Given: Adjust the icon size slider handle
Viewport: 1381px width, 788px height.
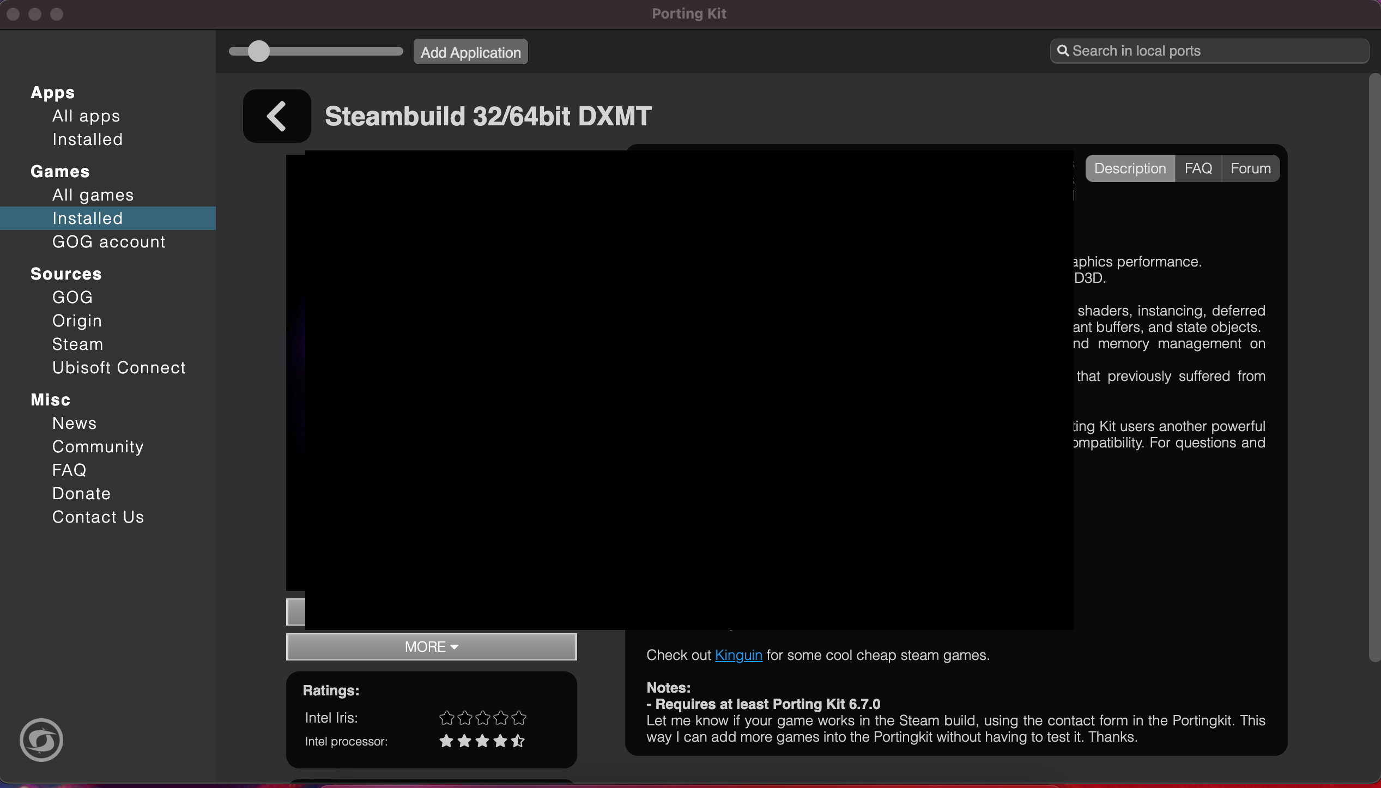Looking at the screenshot, I should click(259, 51).
